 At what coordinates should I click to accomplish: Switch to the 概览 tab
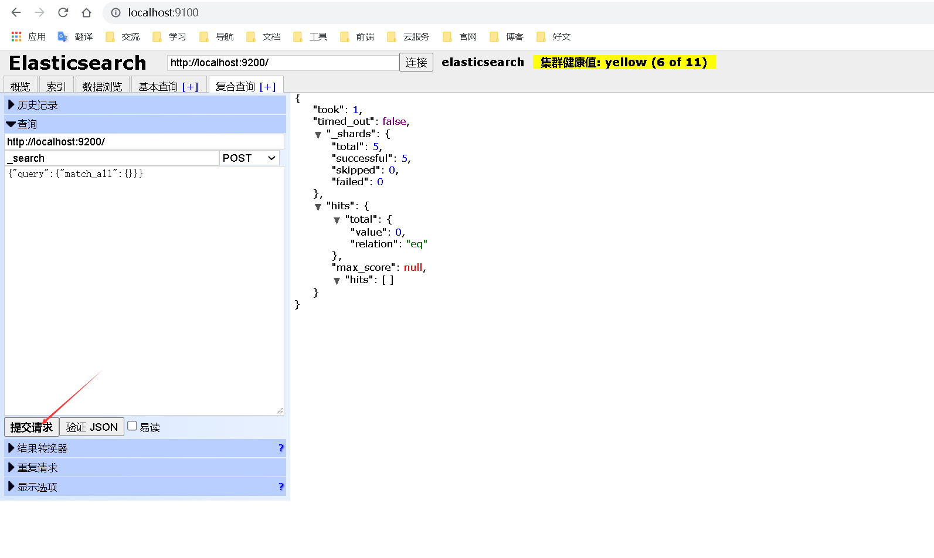21,86
